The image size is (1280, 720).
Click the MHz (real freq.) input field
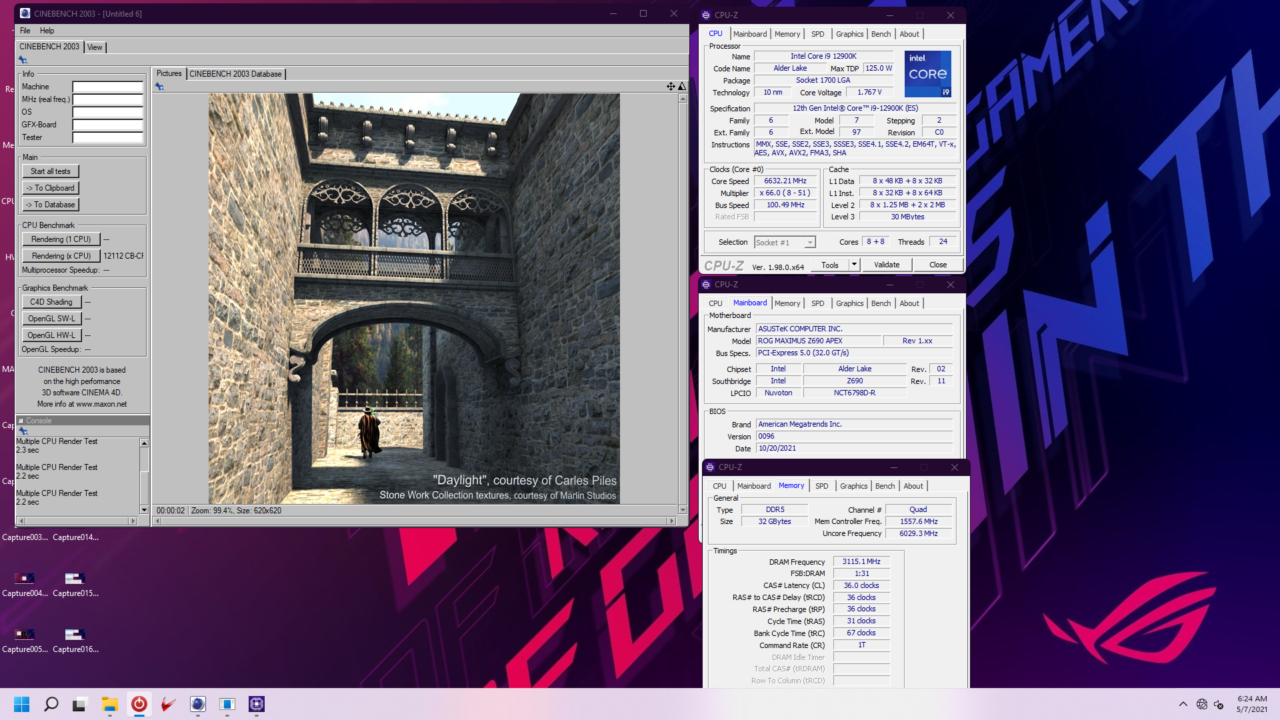point(107,99)
